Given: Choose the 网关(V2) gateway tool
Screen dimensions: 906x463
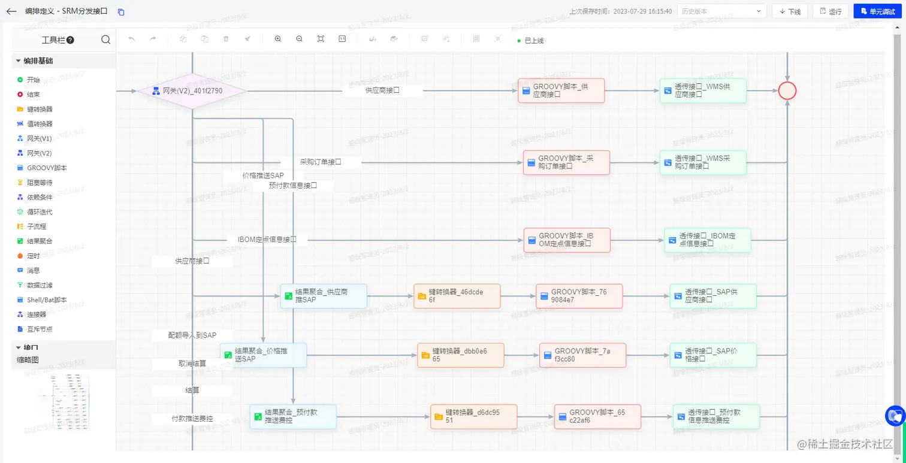Looking at the screenshot, I should [34, 153].
